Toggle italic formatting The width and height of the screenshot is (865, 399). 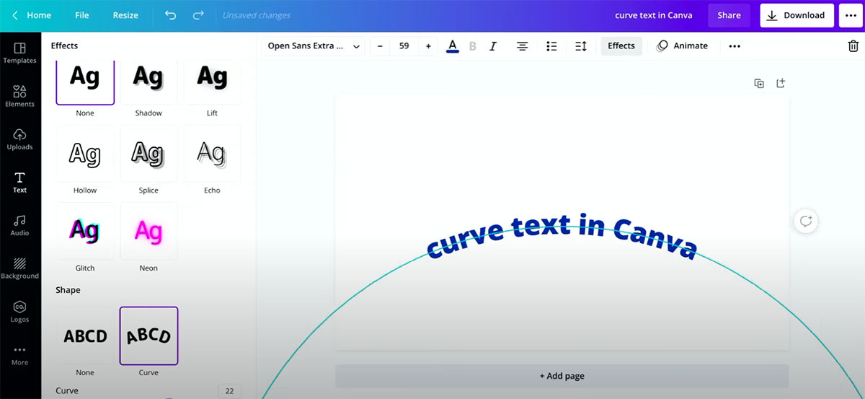point(493,46)
